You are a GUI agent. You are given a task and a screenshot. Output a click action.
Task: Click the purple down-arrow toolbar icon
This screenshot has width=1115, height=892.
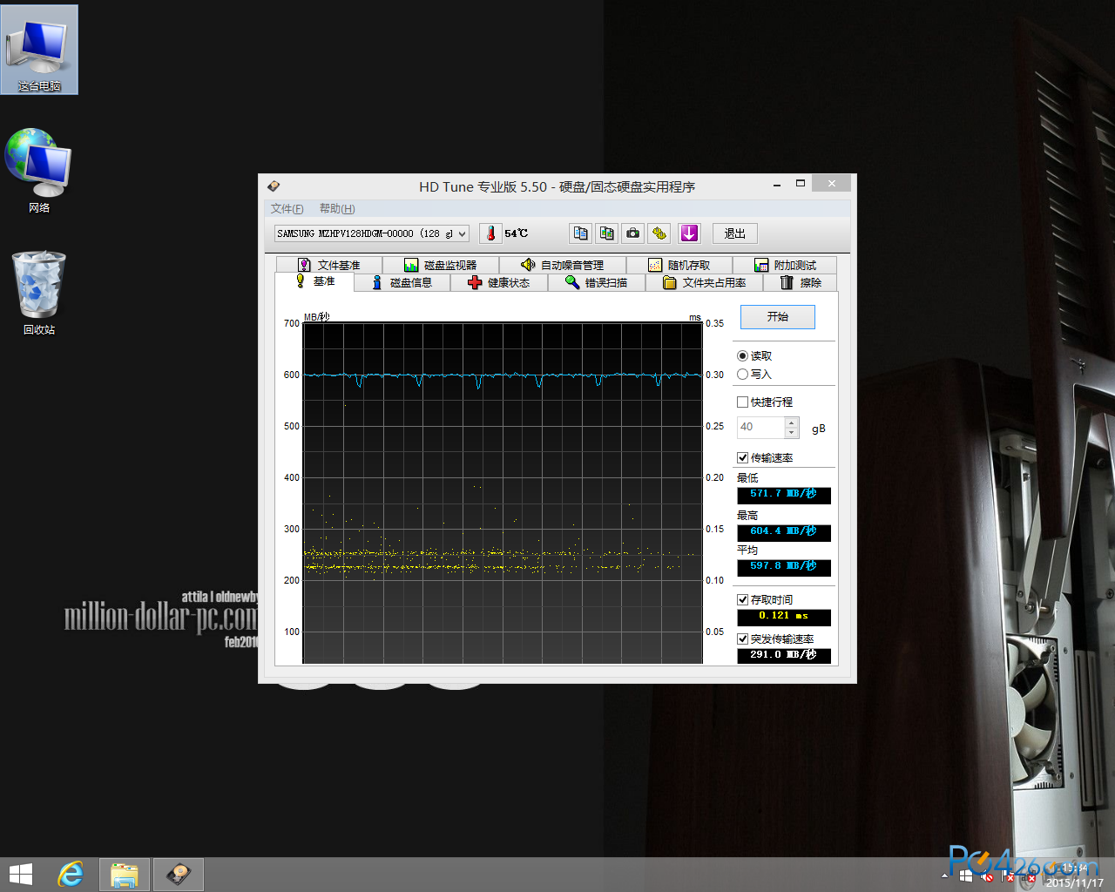689,233
